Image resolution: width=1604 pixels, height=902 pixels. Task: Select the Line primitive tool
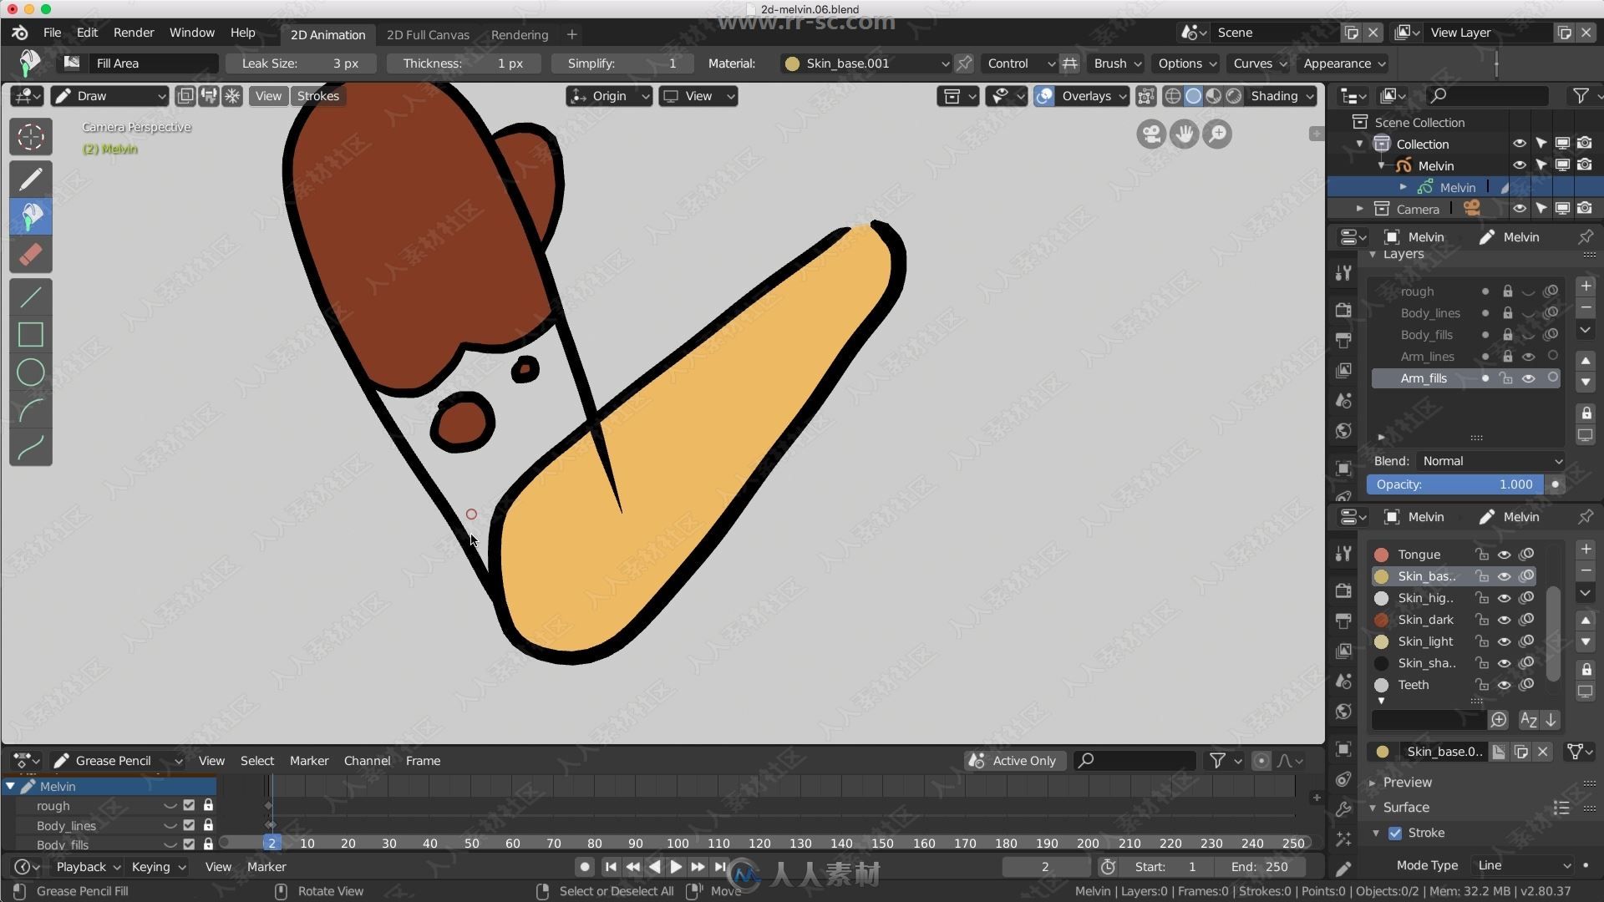coord(31,296)
